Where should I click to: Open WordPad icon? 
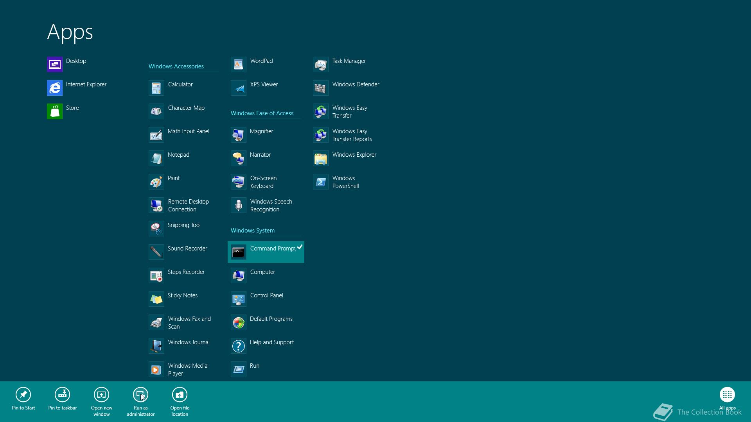239,64
